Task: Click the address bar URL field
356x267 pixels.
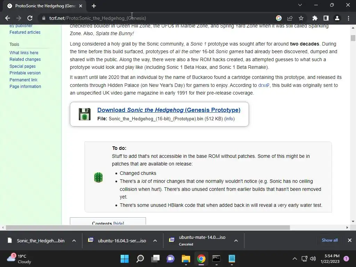Action: click(x=157, y=18)
